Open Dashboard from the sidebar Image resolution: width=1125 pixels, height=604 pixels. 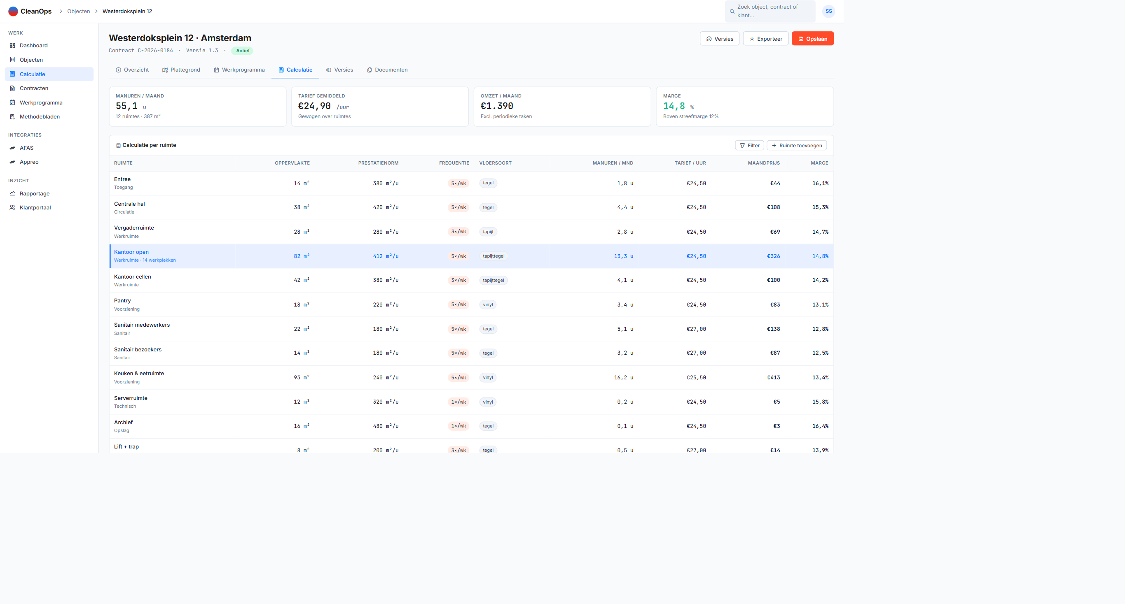(x=49, y=45)
